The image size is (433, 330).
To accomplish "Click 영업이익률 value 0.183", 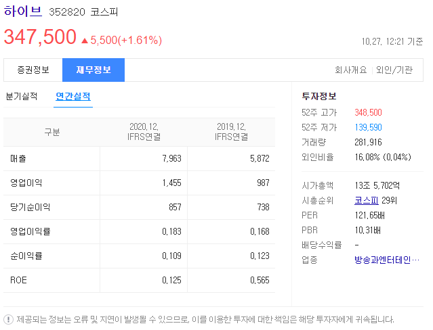I will 171,231.
